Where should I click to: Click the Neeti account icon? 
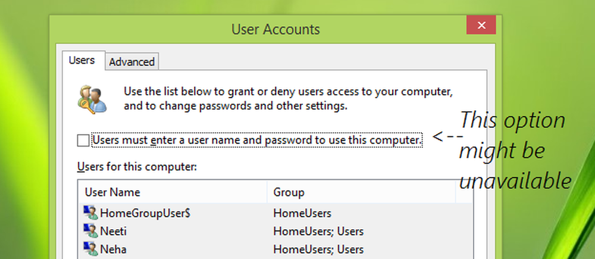click(x=91, y=231)
